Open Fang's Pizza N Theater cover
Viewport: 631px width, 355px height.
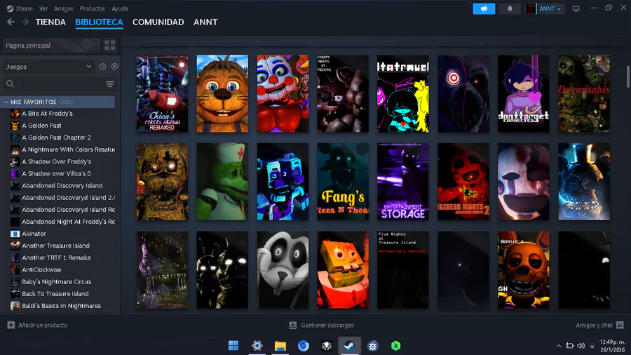(343, 182)
